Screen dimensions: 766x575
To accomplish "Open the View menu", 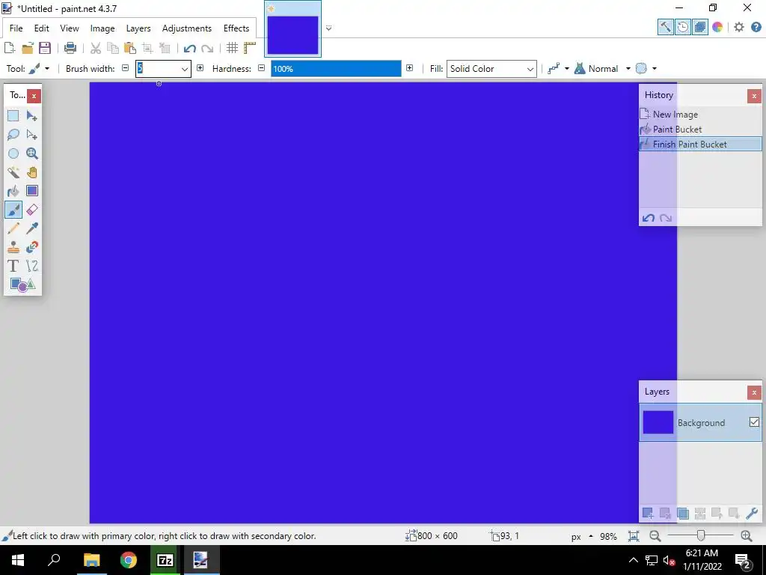I will tap(70, 28).
